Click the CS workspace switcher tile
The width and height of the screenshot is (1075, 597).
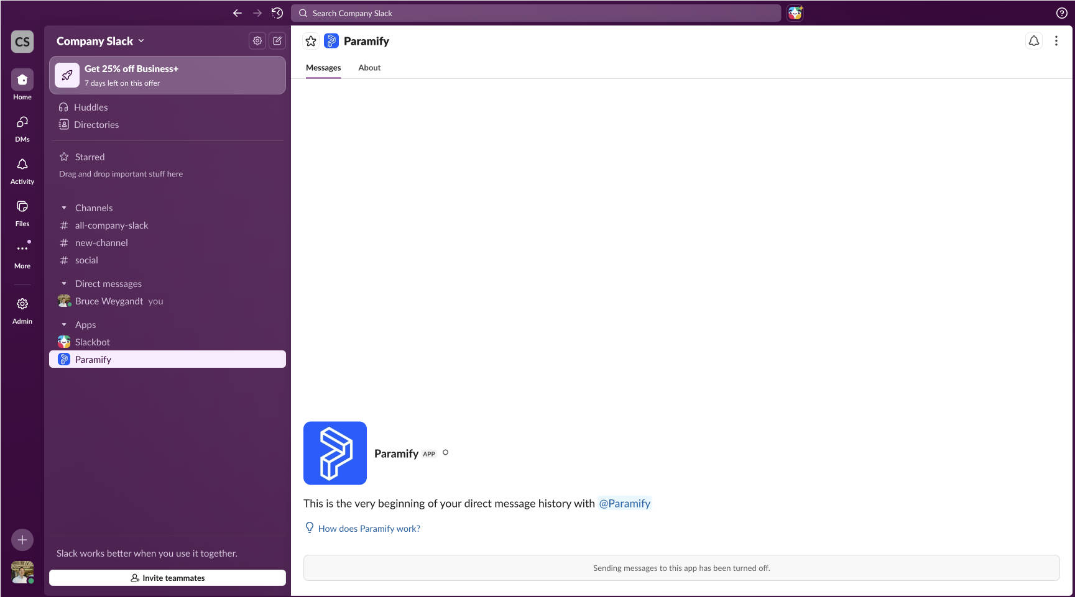click(22, 42)
